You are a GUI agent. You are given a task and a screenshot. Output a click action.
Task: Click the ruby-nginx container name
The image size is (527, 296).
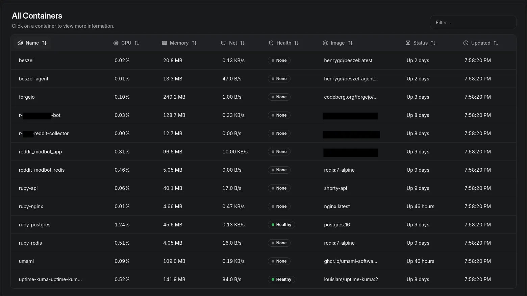pyautogui.click(x=31, y=206)
